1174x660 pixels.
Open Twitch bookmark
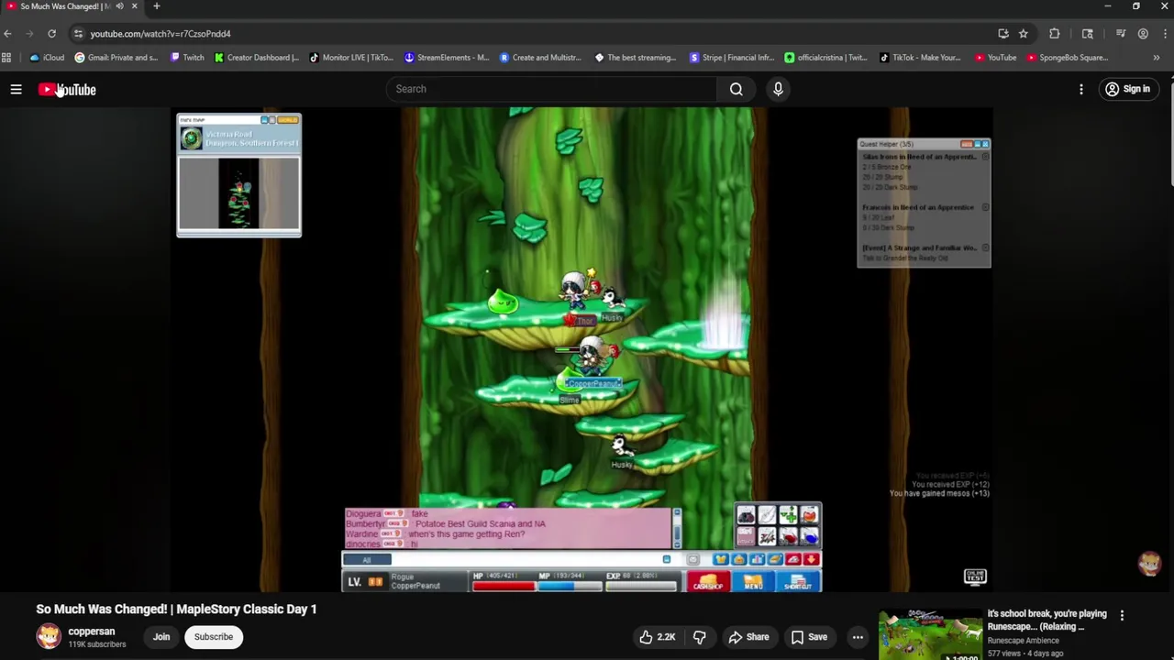(x=187, y=58)
